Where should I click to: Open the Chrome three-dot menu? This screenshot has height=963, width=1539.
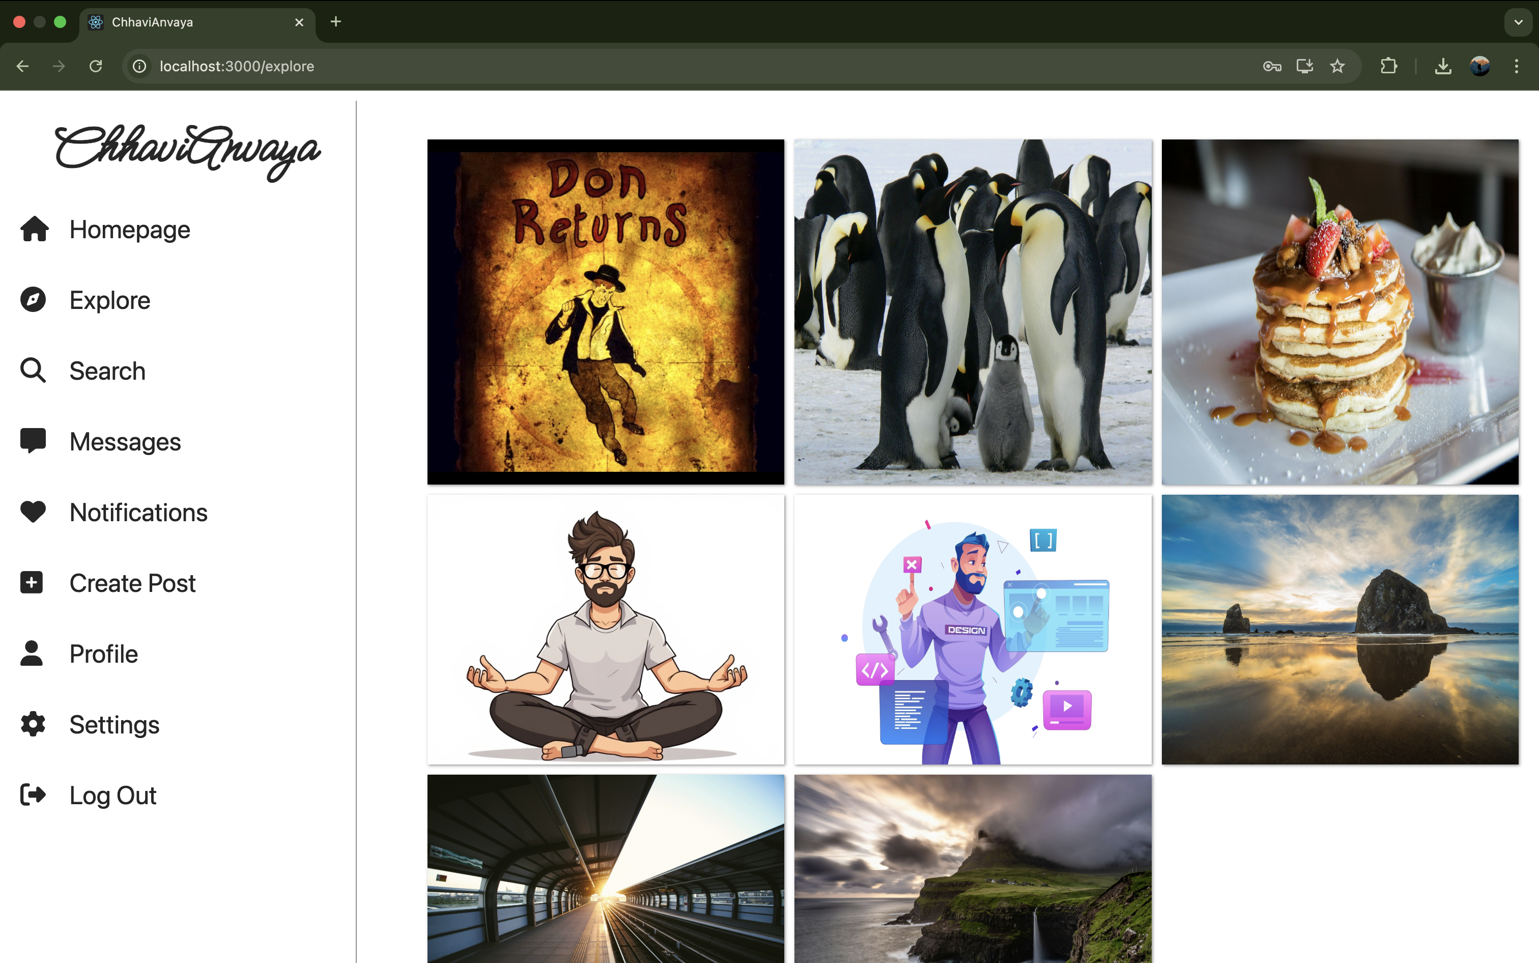[x=1516, y=66]
